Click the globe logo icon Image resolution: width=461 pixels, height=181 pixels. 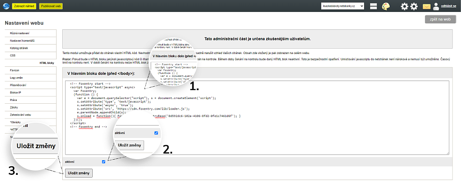pyautogui.click(x=6, y=6)
